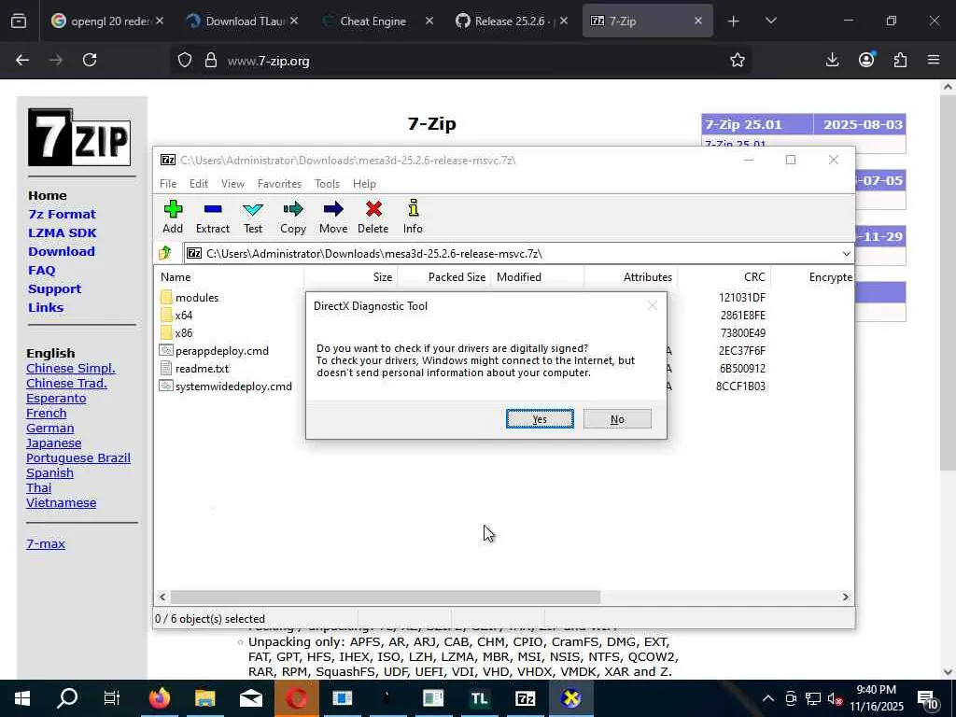Click the Add toolbar icon in 7-Zip

173,217
